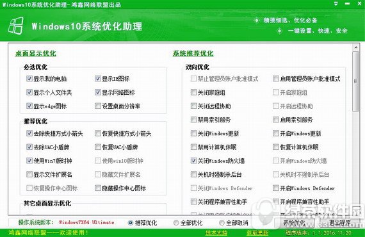Image resolution: width=365 pixels, height=237 pixels.
Task: Toggle 显示edge图标 checkbox
Action: coord(29,106)
